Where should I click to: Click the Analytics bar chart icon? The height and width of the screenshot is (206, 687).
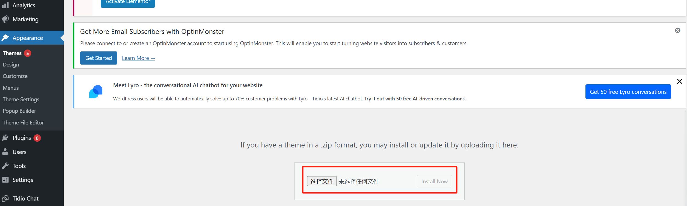point(5,5)
